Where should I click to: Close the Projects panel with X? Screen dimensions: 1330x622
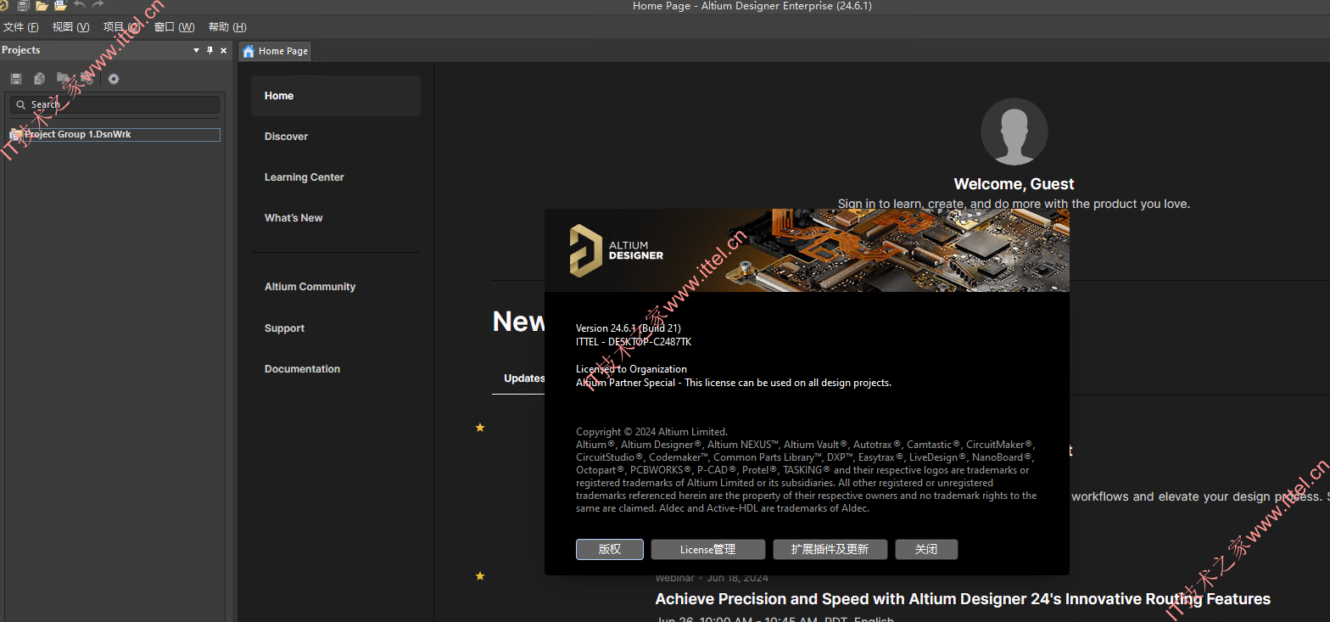tap(224, 50)
